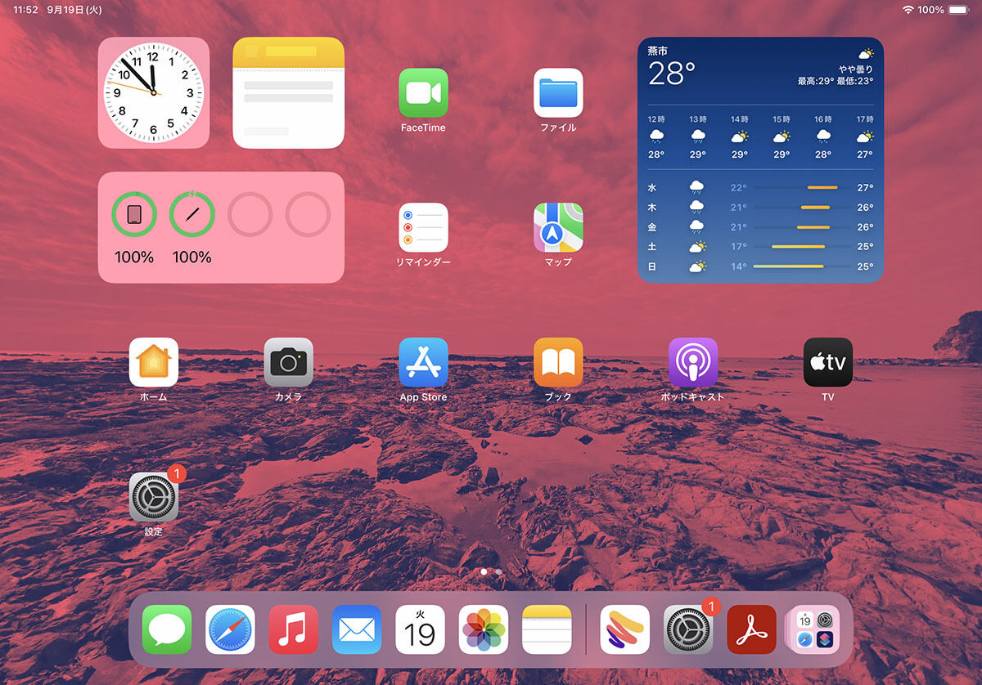Image resolution: width=982 pixels, height=685 pixels.
Task: Open the FaceTime app
Action: [x=423, y=92]
